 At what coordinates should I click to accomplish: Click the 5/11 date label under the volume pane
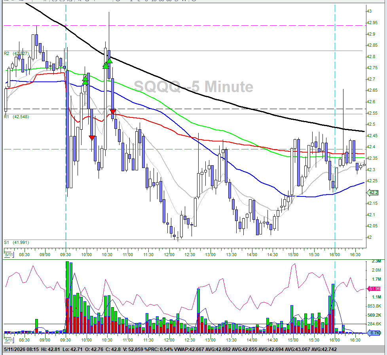coord(9,340)
